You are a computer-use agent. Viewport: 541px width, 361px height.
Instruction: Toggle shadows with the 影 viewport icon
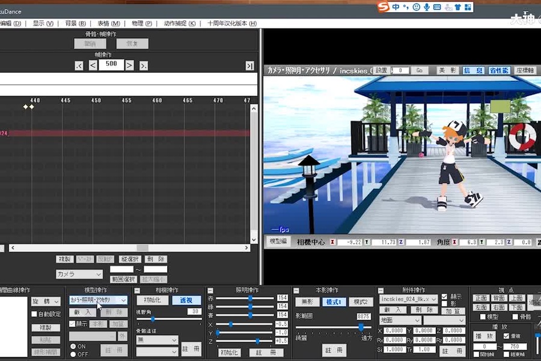coord(454,70)
